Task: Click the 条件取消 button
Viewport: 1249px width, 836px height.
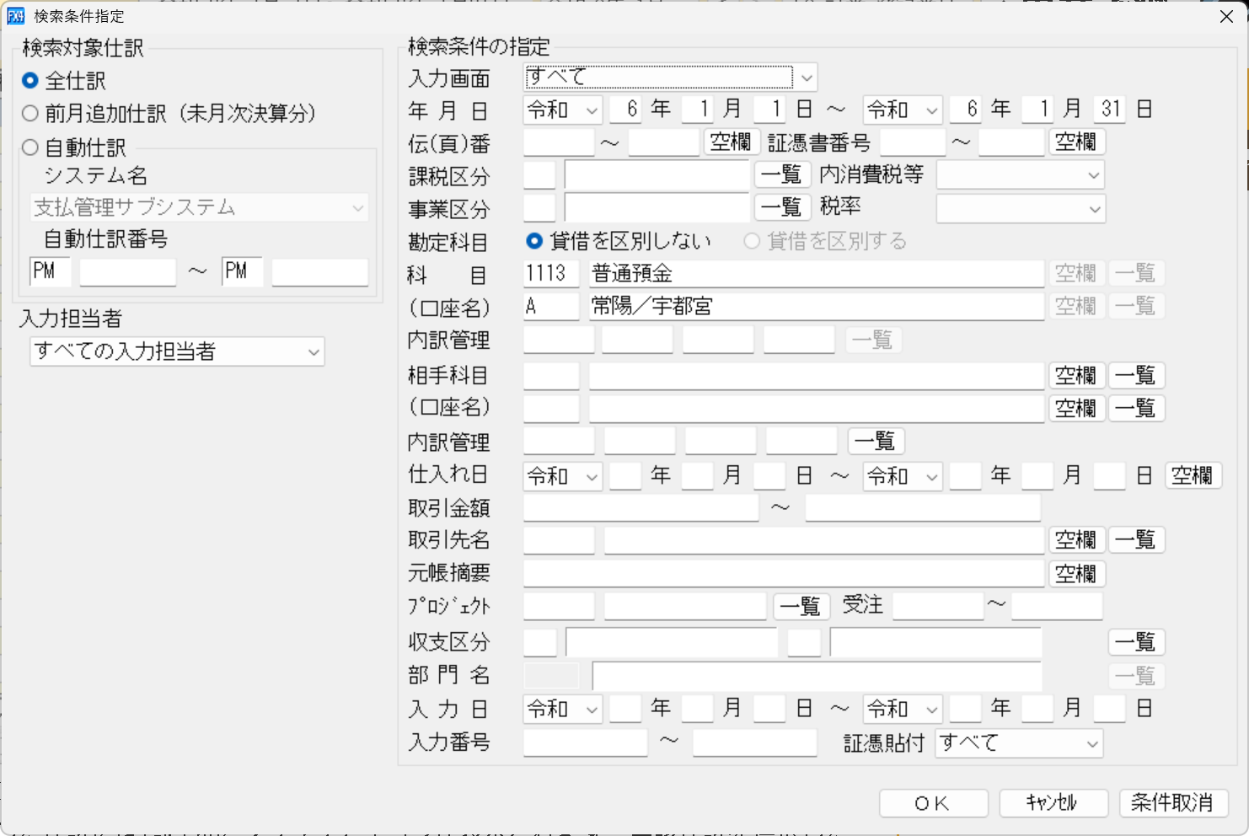Action: pyautogui.click(x=1174, y=803)
